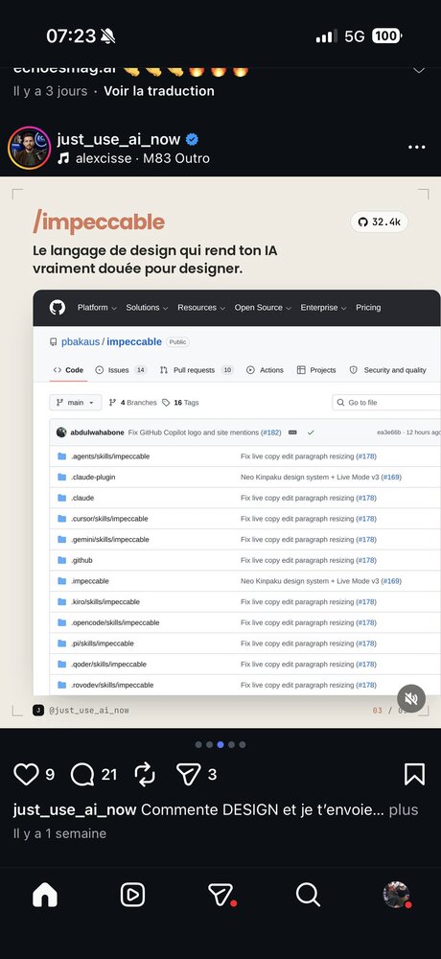
Task: Open the .github folder
Action: [81, 560]
